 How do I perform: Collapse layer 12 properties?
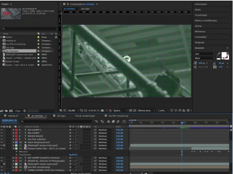(x=13, y=148)
